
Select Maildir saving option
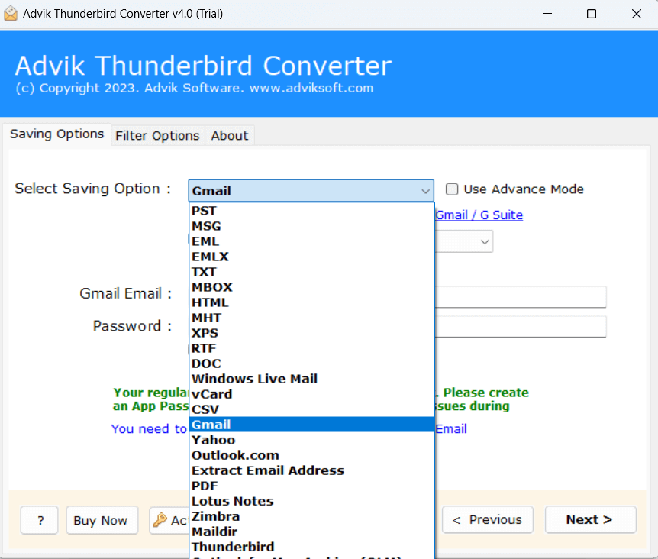311,532
